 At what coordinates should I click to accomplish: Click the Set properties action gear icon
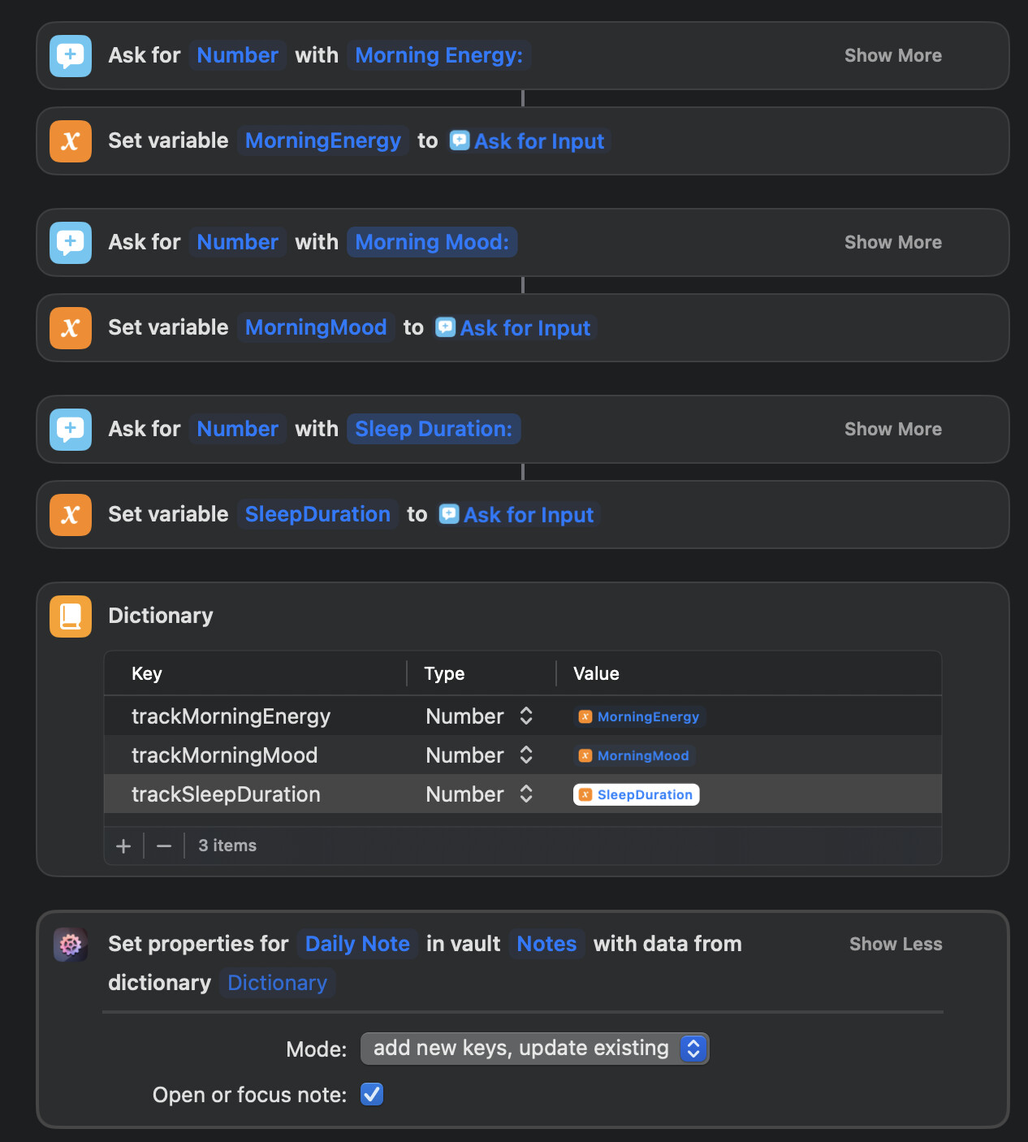tap(71, 945)
